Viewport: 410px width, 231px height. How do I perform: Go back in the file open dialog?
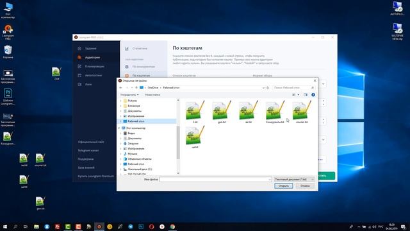(121, 88)
